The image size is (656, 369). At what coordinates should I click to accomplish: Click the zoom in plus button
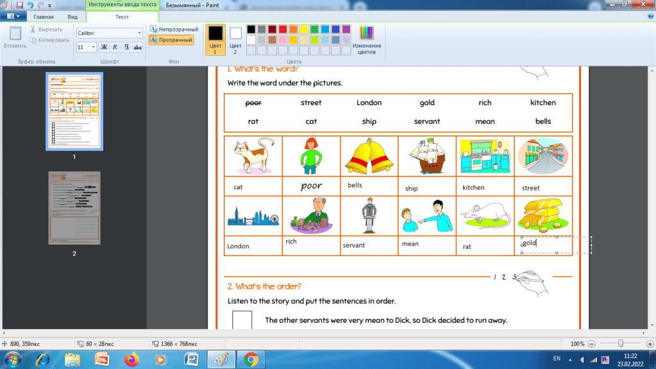point(646,344)
